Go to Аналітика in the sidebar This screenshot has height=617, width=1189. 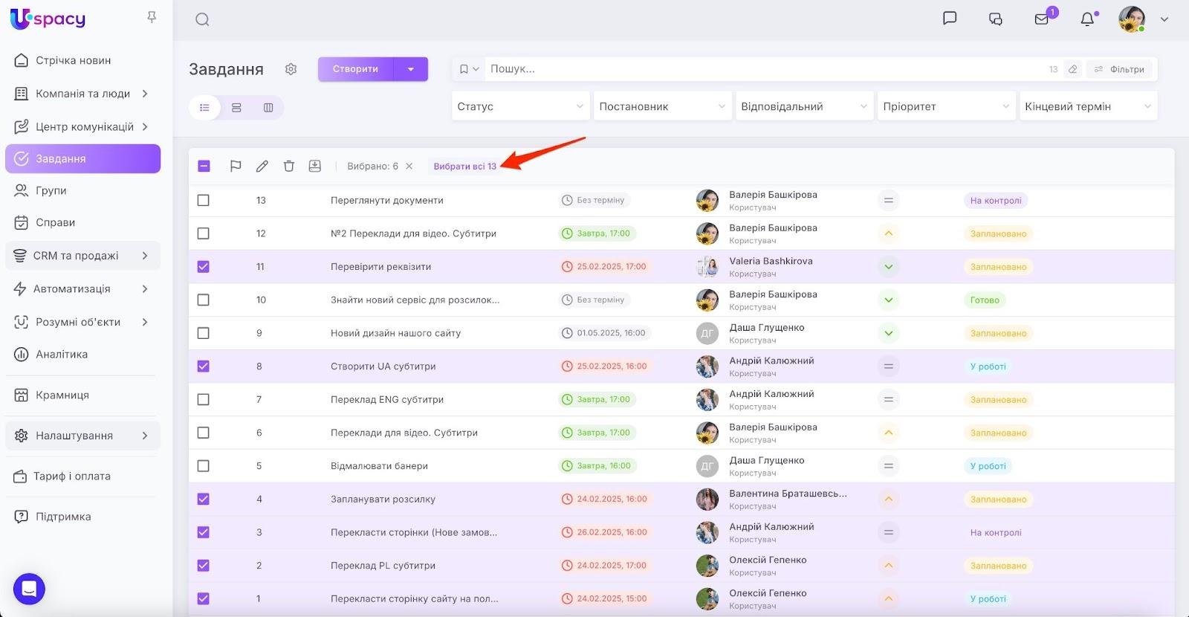[62, 355]
